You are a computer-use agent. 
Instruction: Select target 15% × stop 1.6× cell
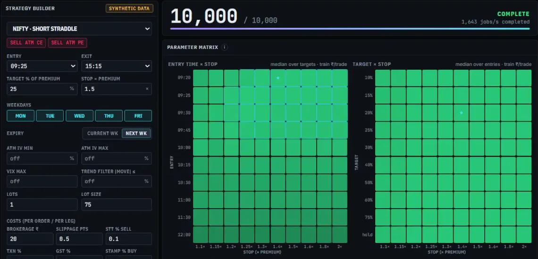492,95
